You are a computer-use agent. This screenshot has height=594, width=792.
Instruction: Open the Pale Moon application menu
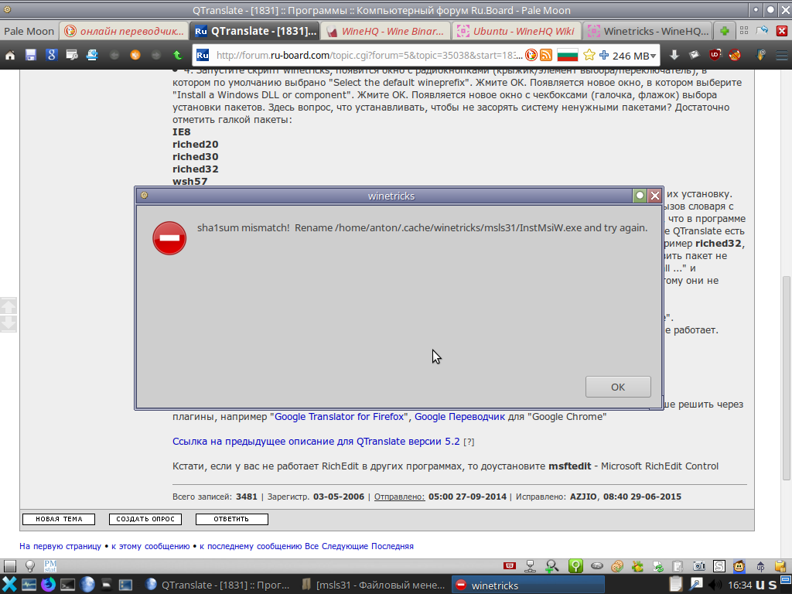tap(29, 31)
